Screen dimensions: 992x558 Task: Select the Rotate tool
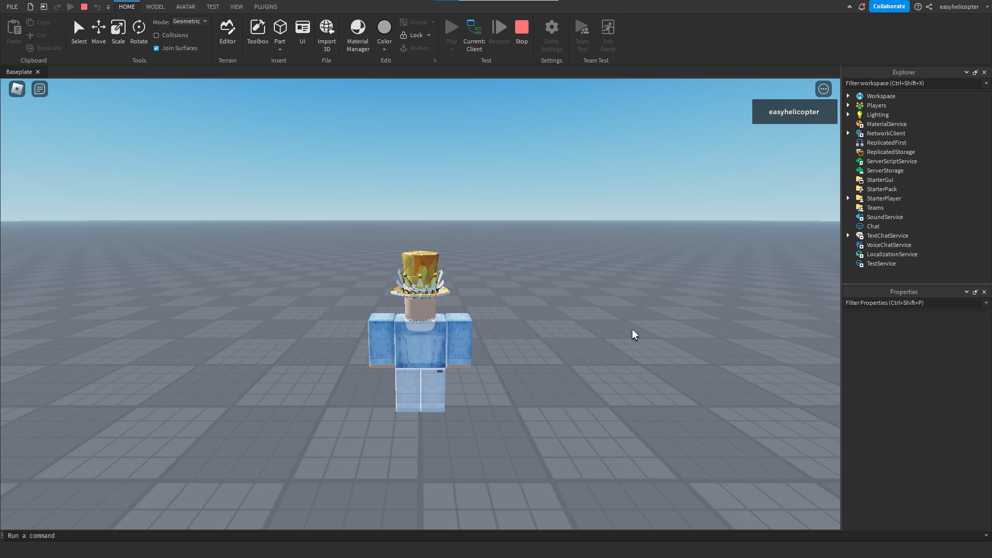(138, 32)
